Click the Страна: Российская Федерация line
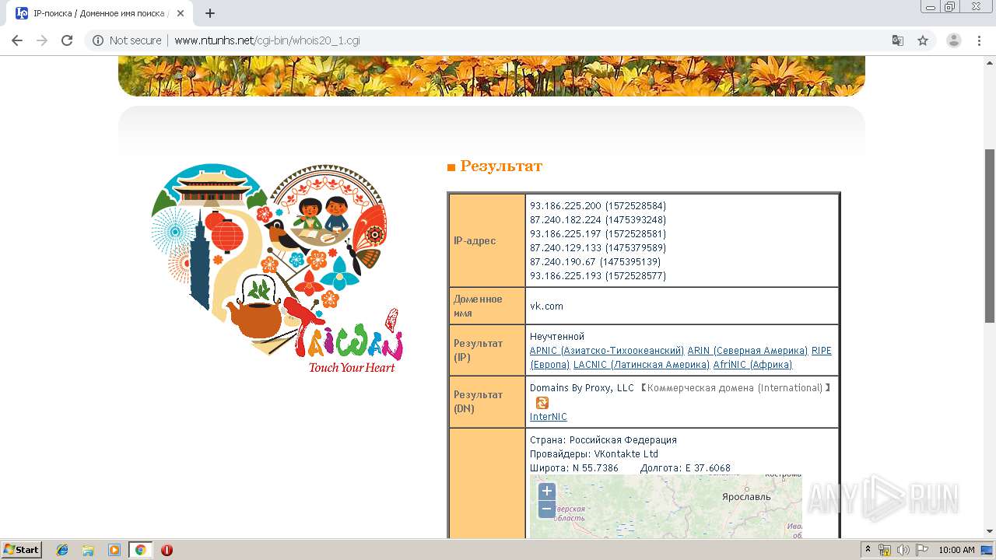 (603, 440)
